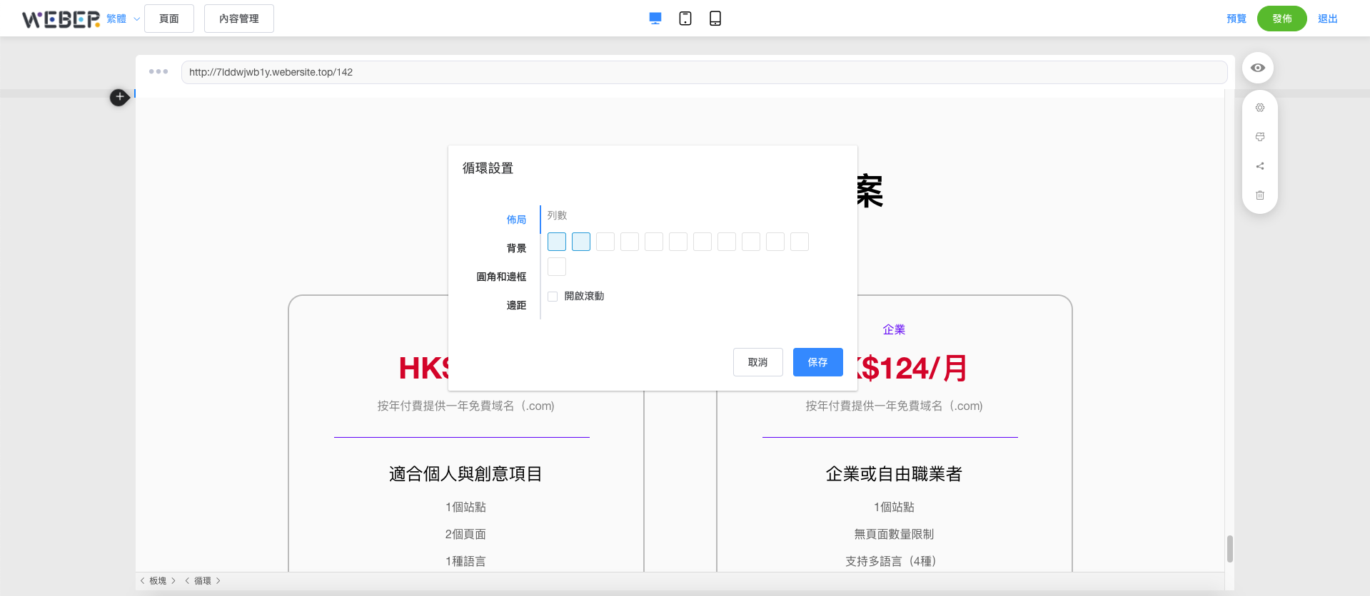Click 1種語言 feature line

(465, 561)
